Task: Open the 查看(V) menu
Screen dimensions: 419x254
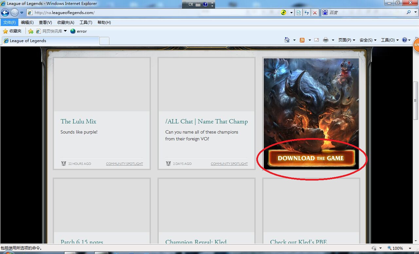Action: [45, 23]
